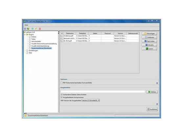Open the PDF-Version der Ausgabedatei dropdown
183x137 pixels.
click(91, 100)
